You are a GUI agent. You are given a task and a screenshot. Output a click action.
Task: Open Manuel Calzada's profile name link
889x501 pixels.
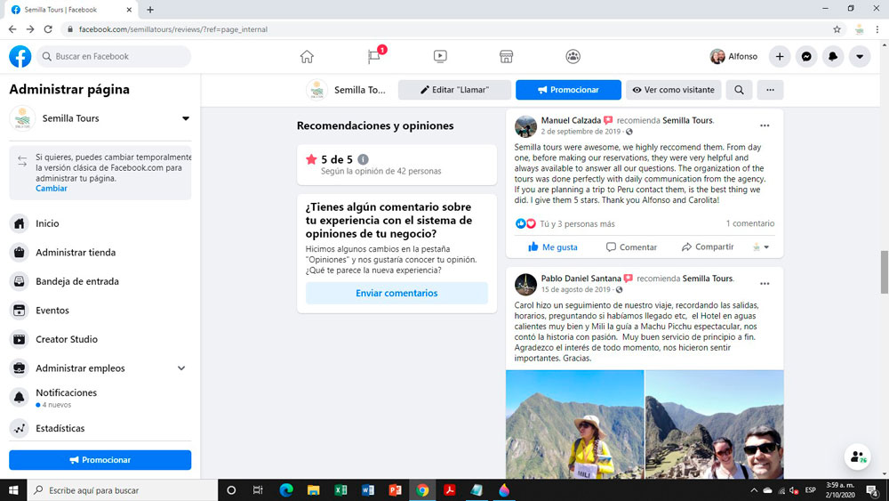571,120
